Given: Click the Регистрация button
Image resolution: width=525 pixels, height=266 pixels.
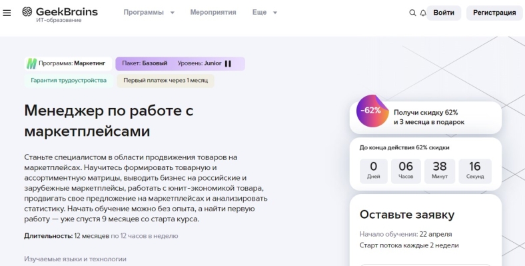Looking at the screenshot, I should [x=494, y=13].
